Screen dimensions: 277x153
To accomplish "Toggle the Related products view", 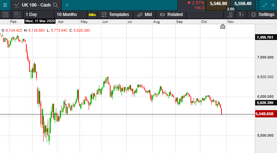I will 171,15.
